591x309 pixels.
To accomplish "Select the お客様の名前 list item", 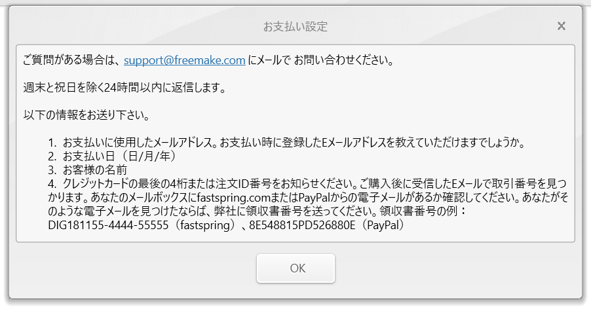I will [100, 170].
